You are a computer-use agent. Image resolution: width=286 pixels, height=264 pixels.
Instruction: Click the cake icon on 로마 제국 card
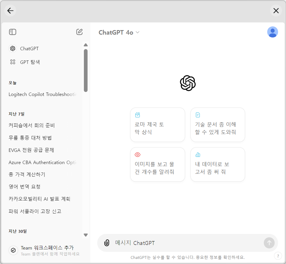[x=138, y=115]
